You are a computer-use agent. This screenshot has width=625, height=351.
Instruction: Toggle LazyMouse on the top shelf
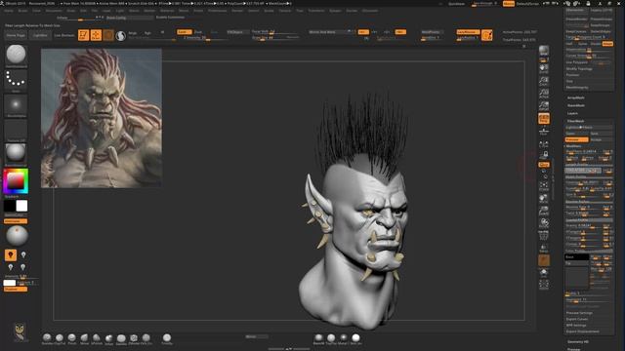pyautogui.click(x=468, y=32)
